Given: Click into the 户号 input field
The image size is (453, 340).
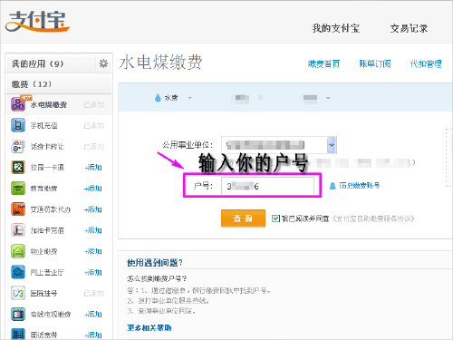Looking at the screenshot, I should tap(267, 186).
